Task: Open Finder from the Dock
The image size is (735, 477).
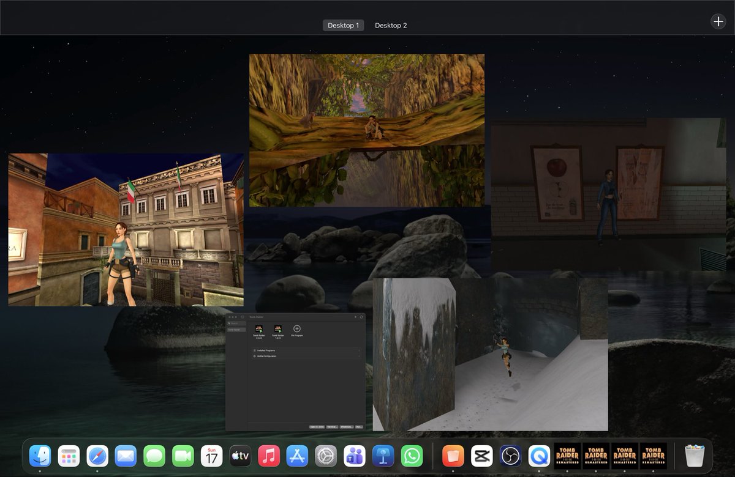Action: 40,456
